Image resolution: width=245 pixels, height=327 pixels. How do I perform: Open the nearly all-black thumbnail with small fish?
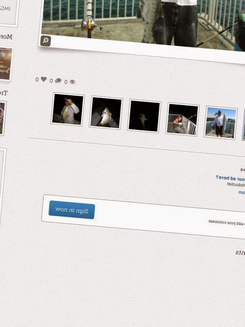click(x=144, y=116)
